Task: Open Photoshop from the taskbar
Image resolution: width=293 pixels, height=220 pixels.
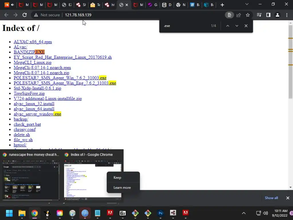Action: tap(160, 213)
